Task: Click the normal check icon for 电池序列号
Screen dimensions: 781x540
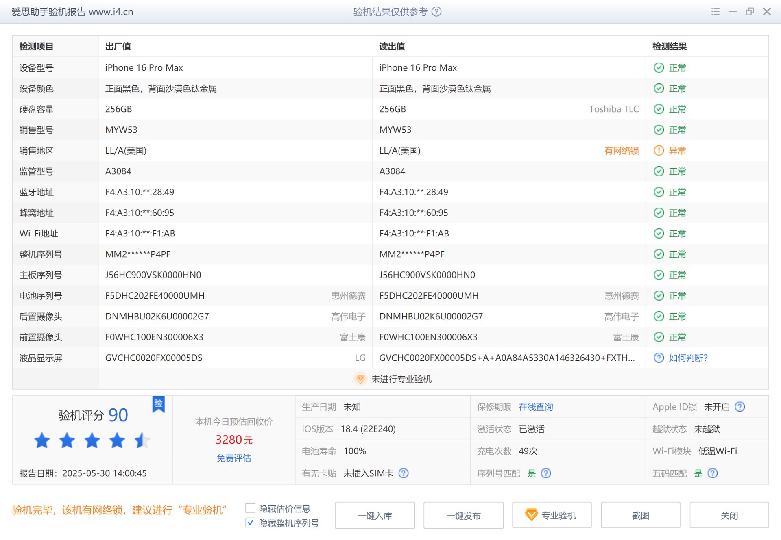Action: click(659, 296)
